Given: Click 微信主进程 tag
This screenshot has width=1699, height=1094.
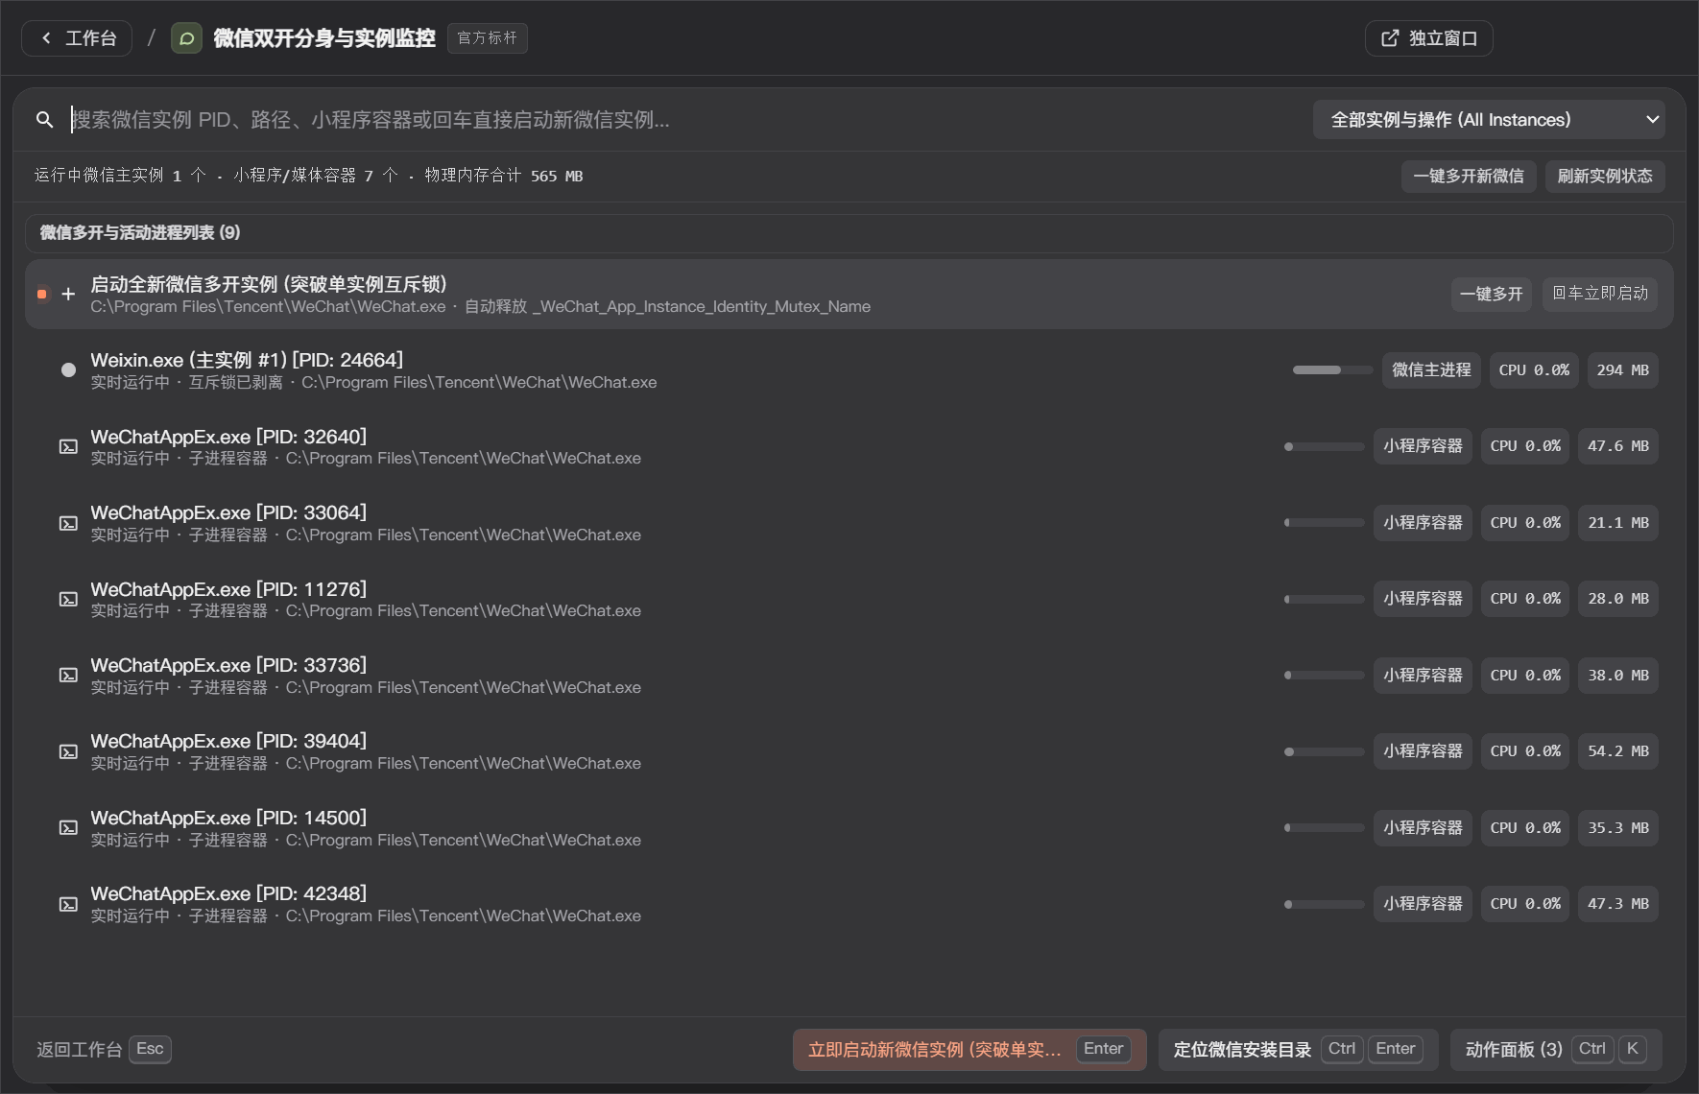Looking at the screenshot, I should pos(1431,370).
